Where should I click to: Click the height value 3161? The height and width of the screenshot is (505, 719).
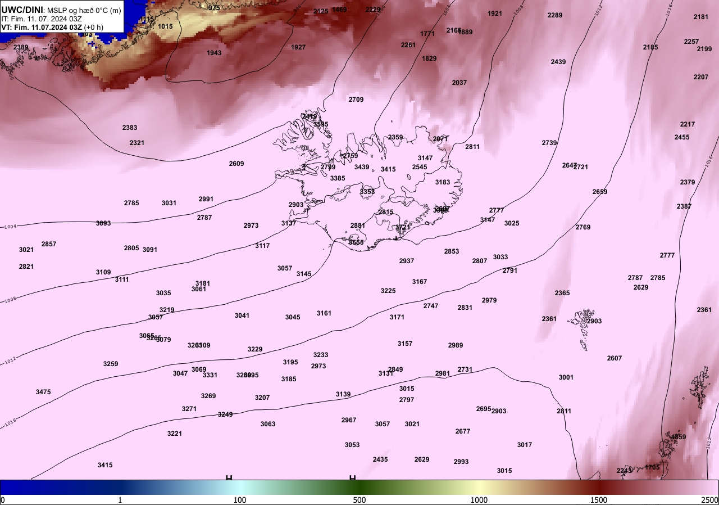(x=324, y=313)
